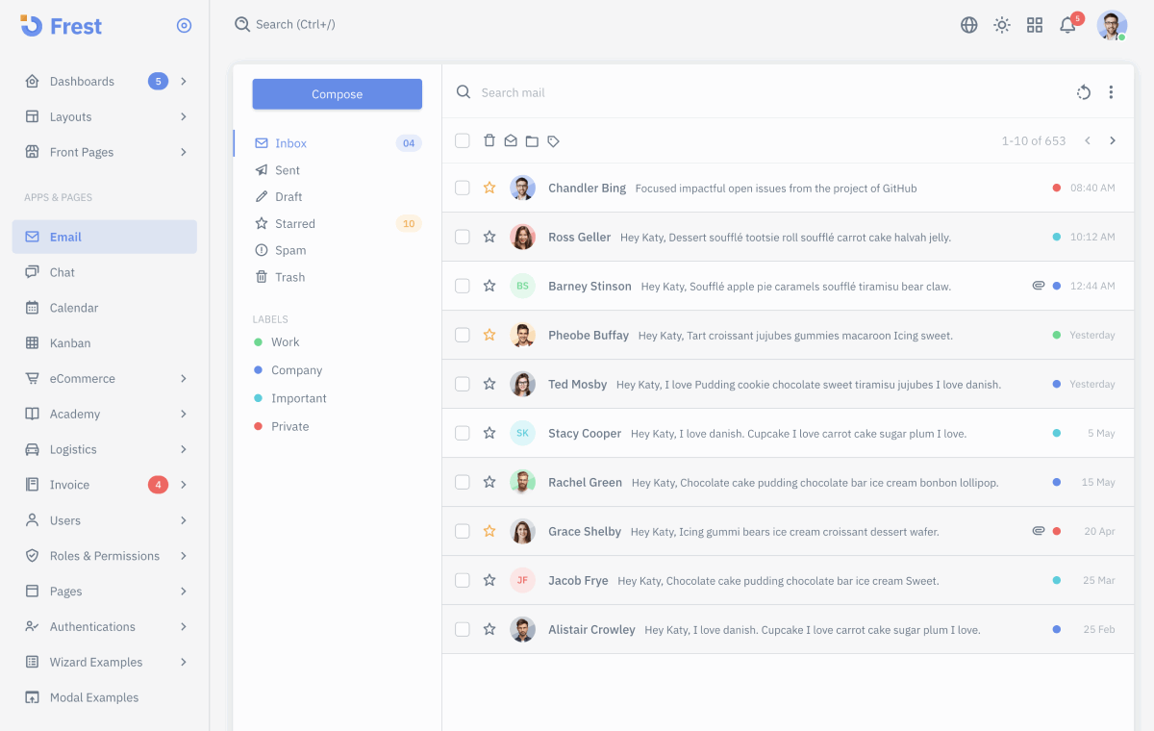Refresh the mail list
This screenshot has height=731, width=1154.
[x=1084, y=92]
